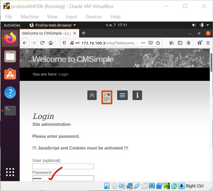Click the URL bar address 172.16.100.3
Screen dimensions: 213x191
coord(93,43)
